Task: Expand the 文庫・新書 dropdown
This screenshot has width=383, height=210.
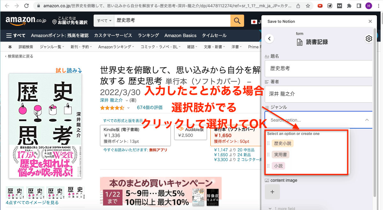Action: tap(214, 47)
